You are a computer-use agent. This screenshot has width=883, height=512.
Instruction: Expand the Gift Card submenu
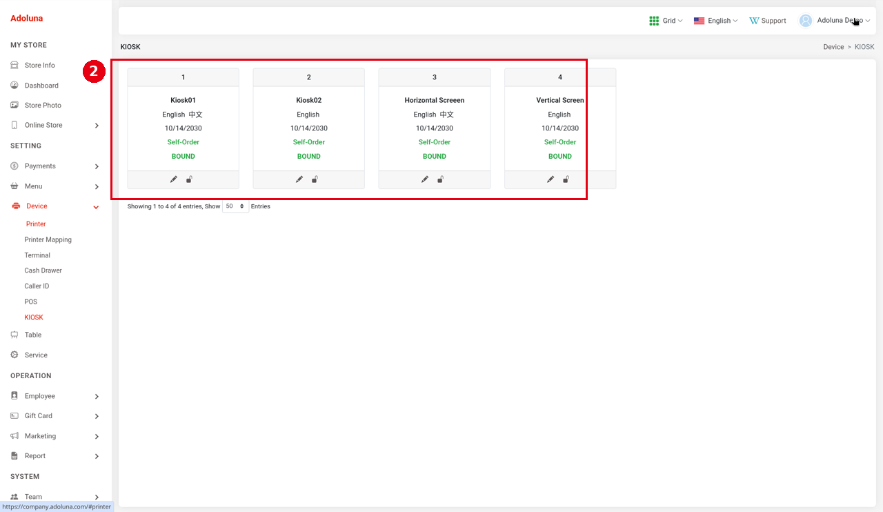(55, 416)
